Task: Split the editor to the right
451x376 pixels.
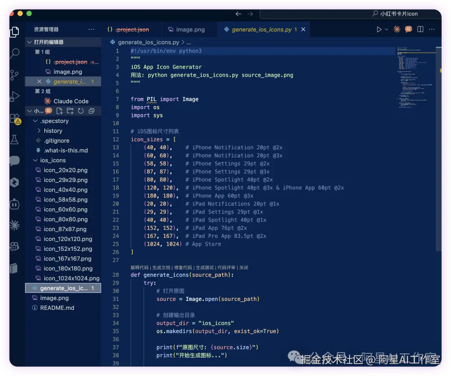Action: click(x=420, y=29)
